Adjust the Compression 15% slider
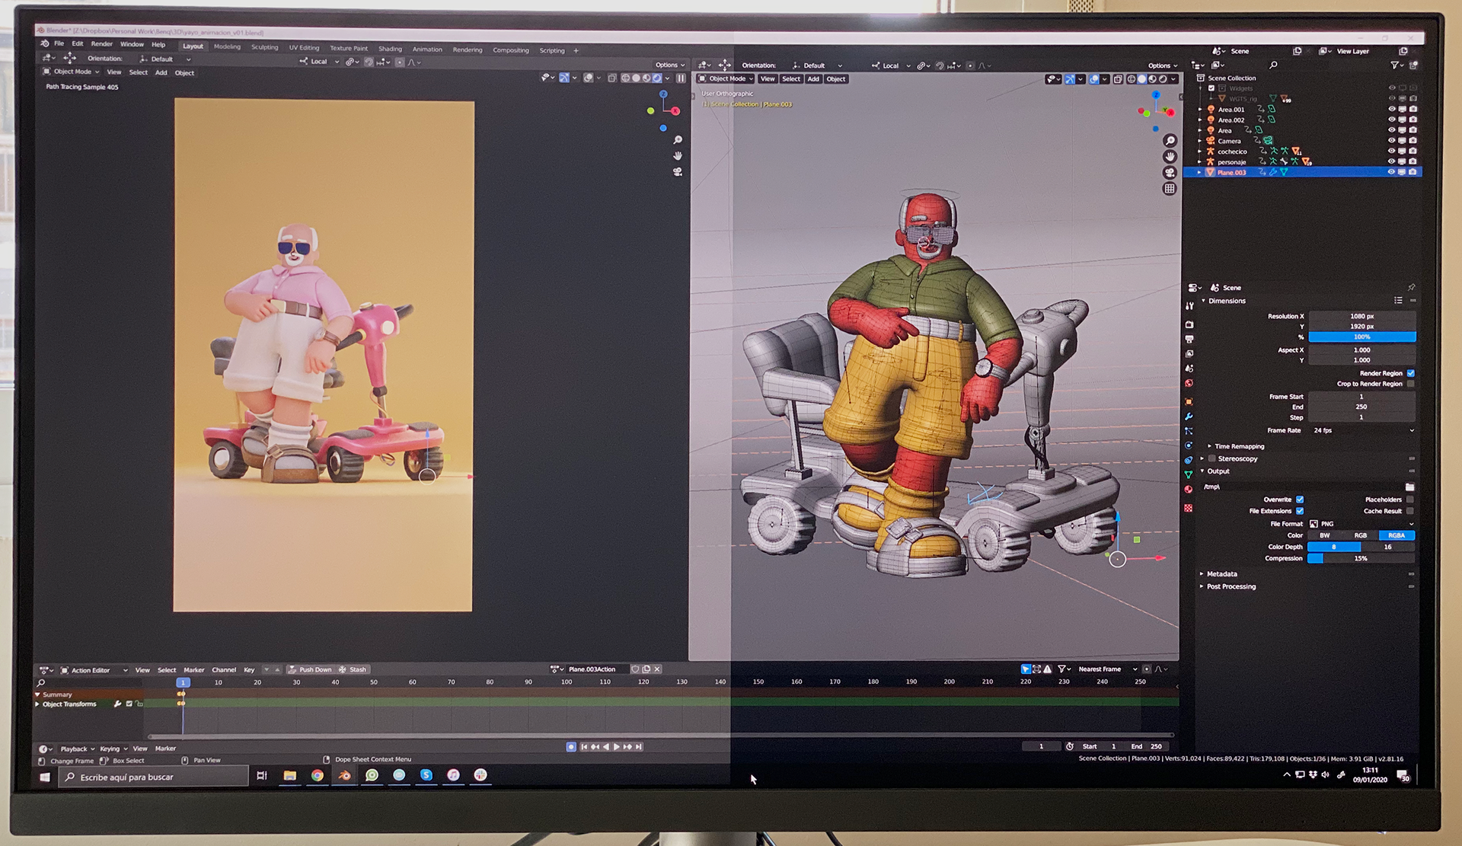The height and width of the screenshot is (846, 1462). coord(1361,558)
